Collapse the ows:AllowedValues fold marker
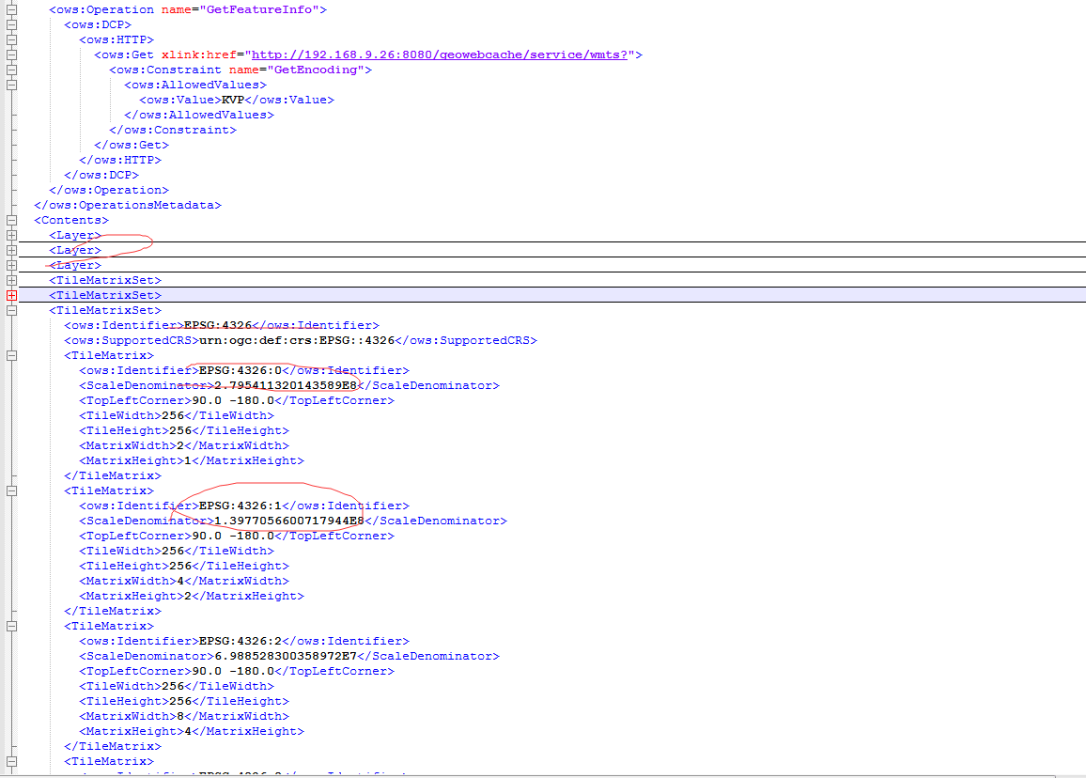The width and height of the screenshot is (1086, 778). [x=11, y=85]
